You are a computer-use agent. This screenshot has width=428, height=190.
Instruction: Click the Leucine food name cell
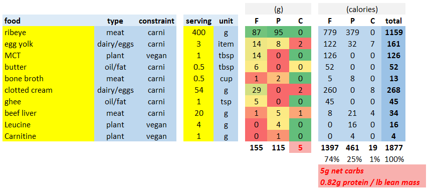(x=48, y=124)
